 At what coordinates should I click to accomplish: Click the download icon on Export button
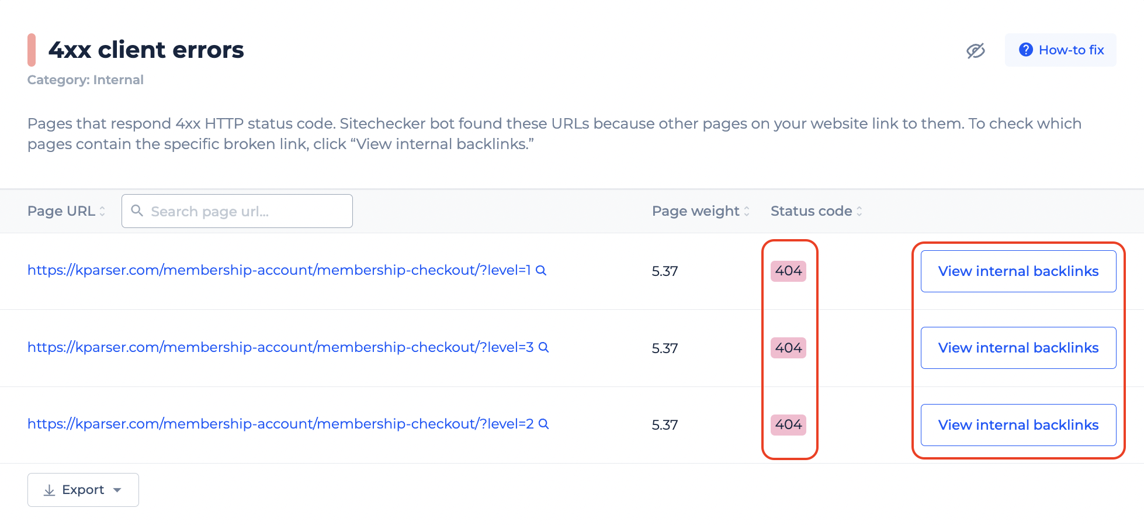(x=50, y=490)
